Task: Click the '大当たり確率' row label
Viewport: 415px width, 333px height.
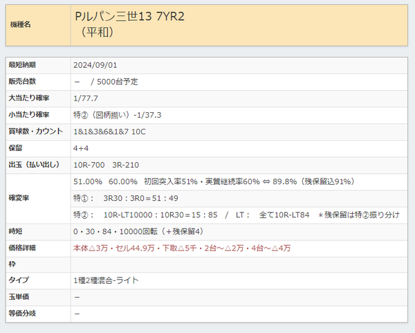Action: [29, 98]
